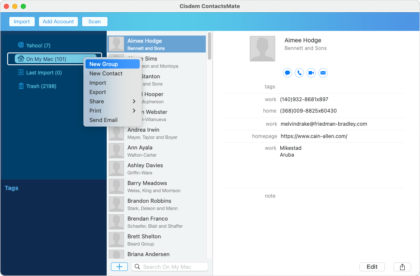Click the contact list scrollbar
Screen dimensions: 420x276
[210, 46]
